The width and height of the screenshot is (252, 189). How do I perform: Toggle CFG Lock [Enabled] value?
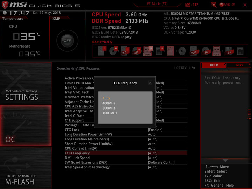[x=155, y=130]
